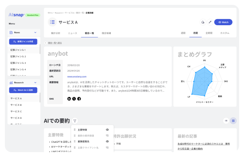Open the LinkedIn SNS icon
Image resolution: width=244 pixels, height=157 pixels.
(69, 99)
